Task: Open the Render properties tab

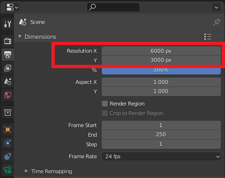Action: tap(8, 41)
